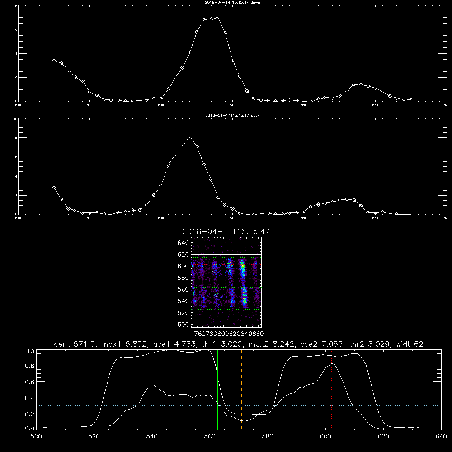
Task: Click the solid horizontal 0.5 line in bottom plot
Action: pyautogui.click(x=239, y=390)
